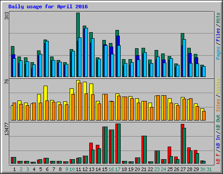The width and height of the screenshot is (223, 174).
Task: Click the kB In legend label
Action: click(218, 141)
